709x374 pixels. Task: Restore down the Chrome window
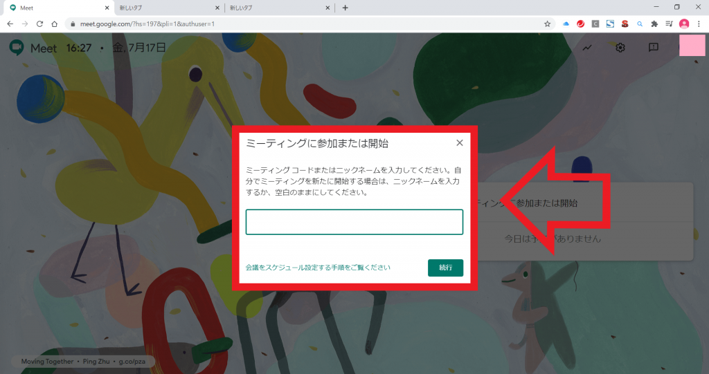(677, 7)
